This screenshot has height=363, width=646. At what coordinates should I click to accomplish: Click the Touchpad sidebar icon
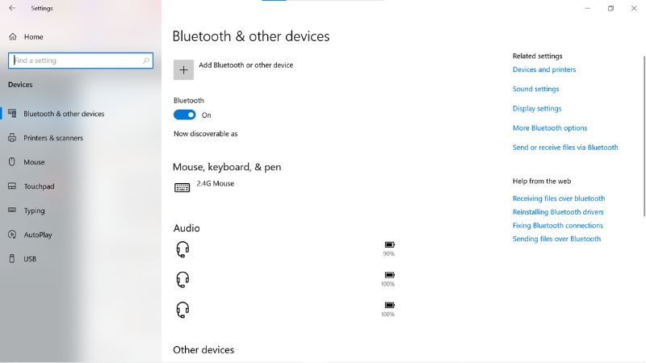(12, 186)
